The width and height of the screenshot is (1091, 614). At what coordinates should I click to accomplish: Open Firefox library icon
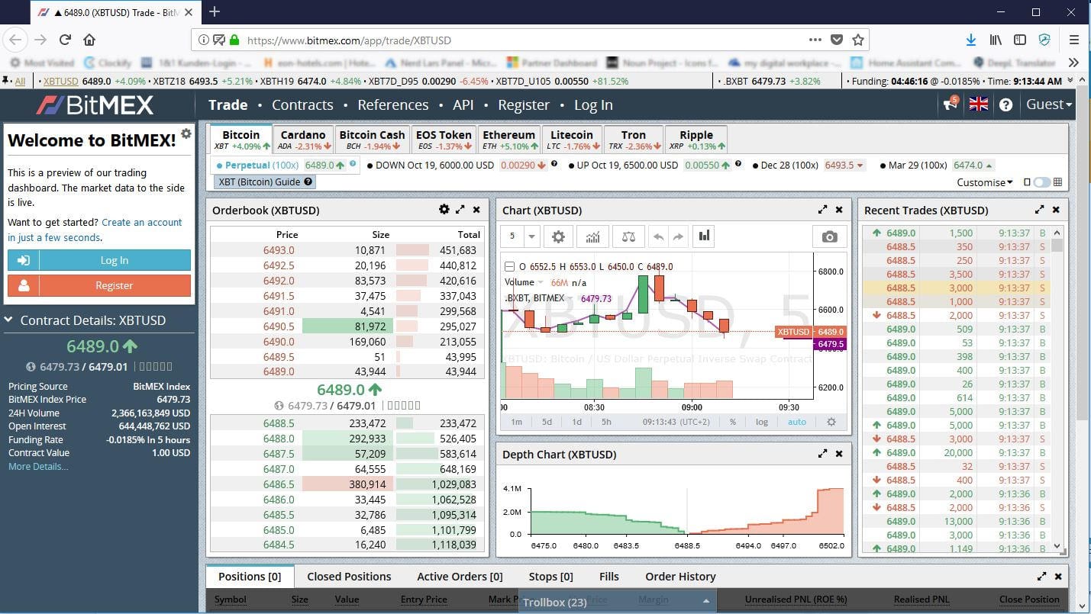click(996, 40)
